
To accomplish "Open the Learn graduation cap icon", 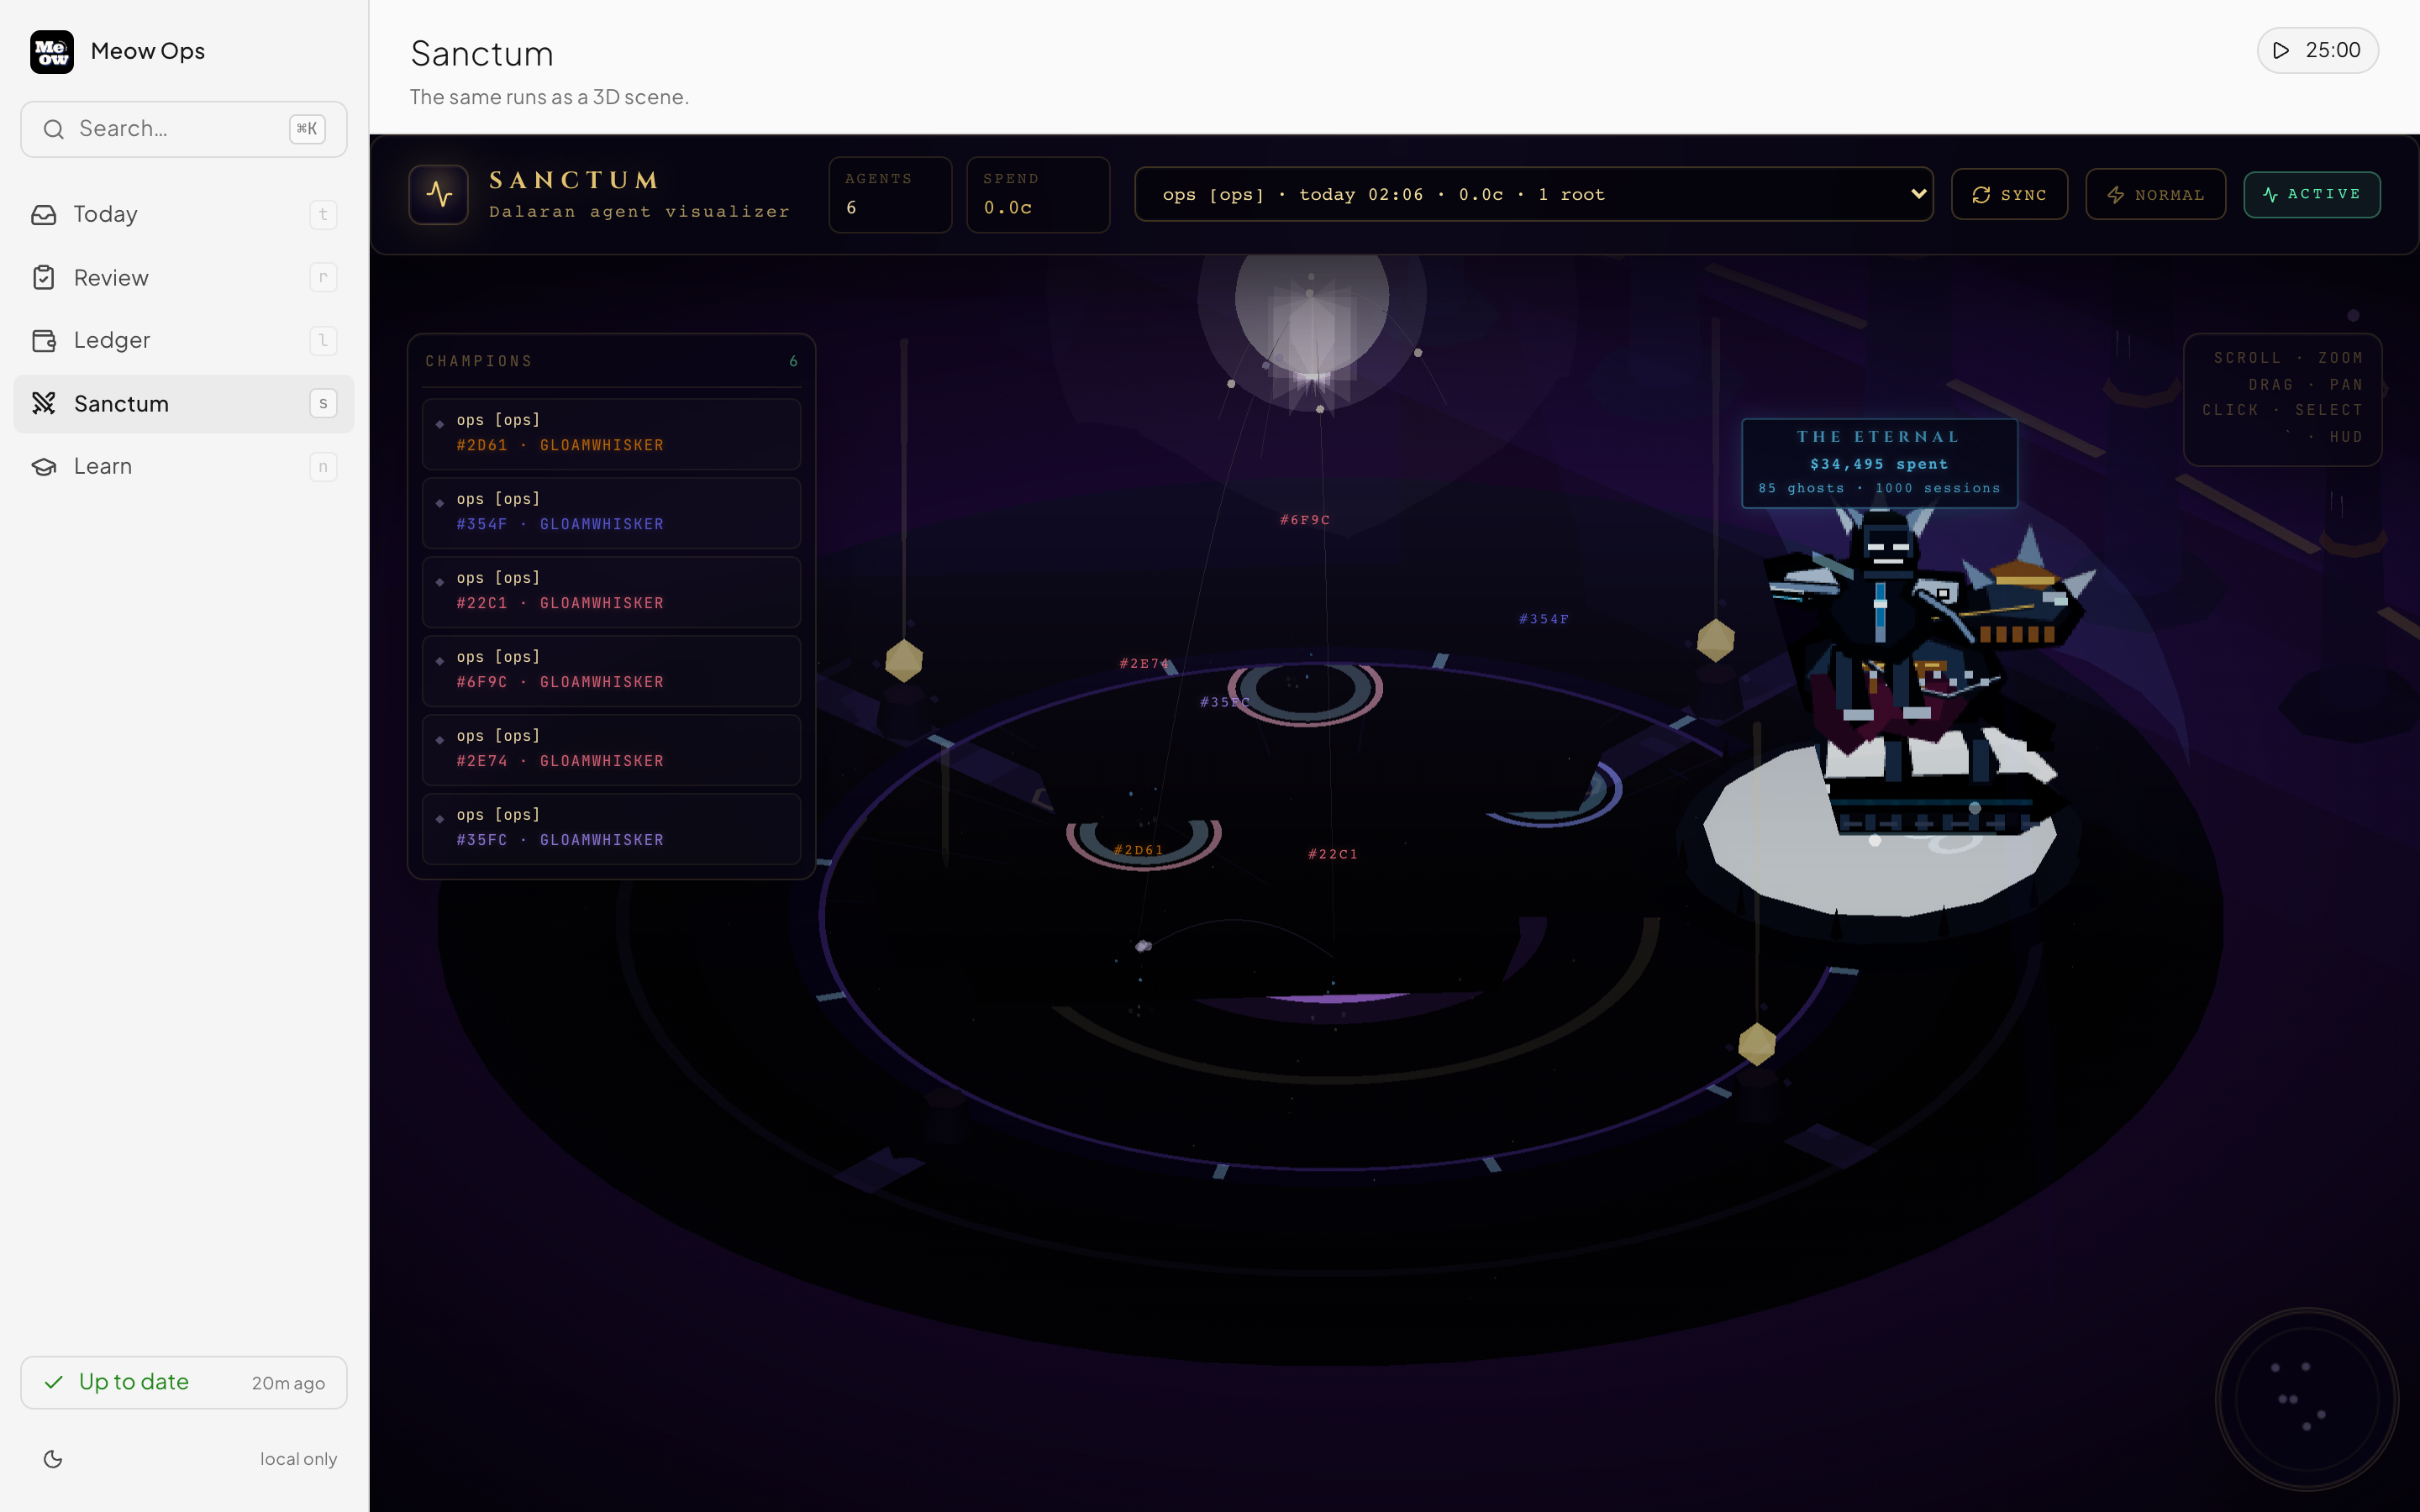I will coord(44,466).
